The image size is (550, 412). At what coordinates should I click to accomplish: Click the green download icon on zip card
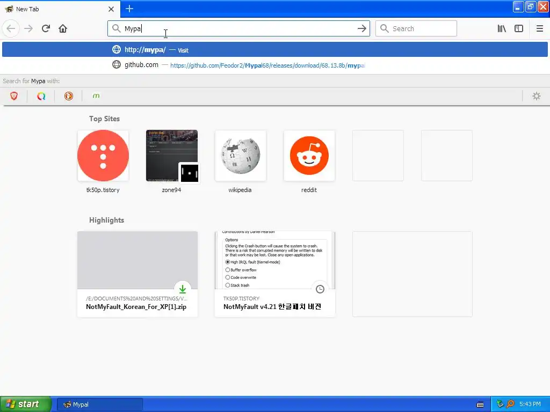(183, 289)
